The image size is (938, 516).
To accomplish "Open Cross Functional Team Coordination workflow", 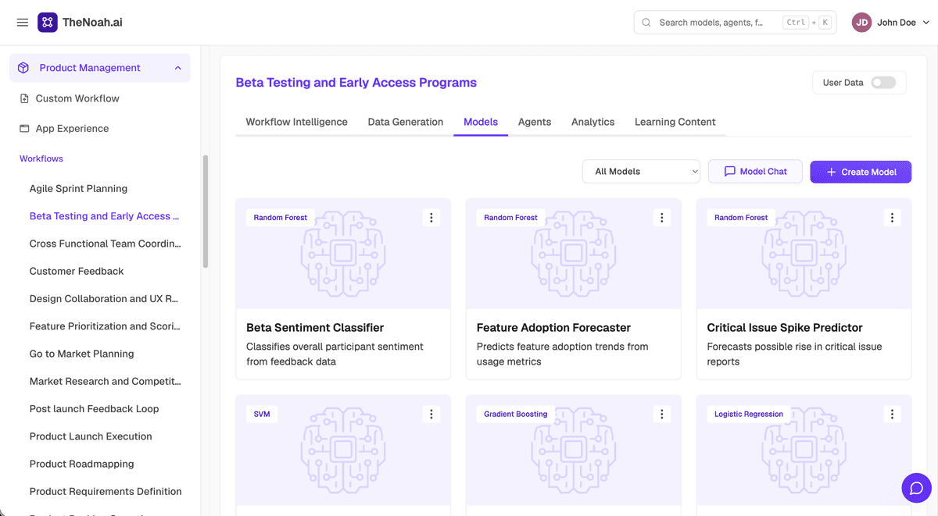I will 106,244.
